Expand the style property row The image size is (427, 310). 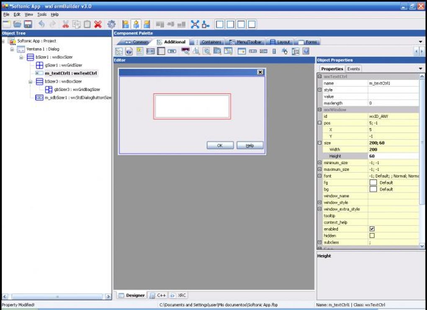click(x=320, y=90)
